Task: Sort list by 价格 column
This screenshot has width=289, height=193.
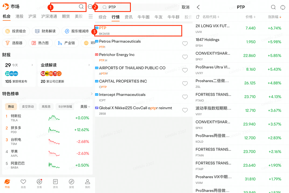Action: 251,17
